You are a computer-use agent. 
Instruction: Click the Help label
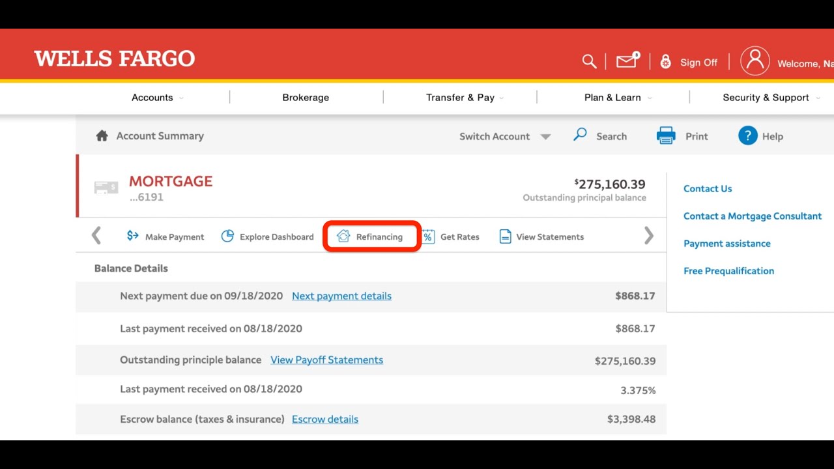pyautogui.click(x=773, y=136)
